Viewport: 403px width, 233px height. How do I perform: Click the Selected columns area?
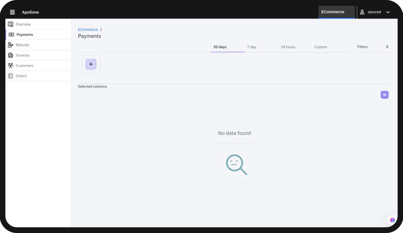tap(92, 86)
